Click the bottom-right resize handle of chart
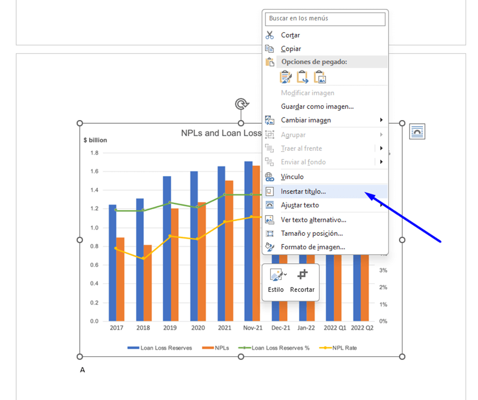The image size is (478, 400). [402, 356]
